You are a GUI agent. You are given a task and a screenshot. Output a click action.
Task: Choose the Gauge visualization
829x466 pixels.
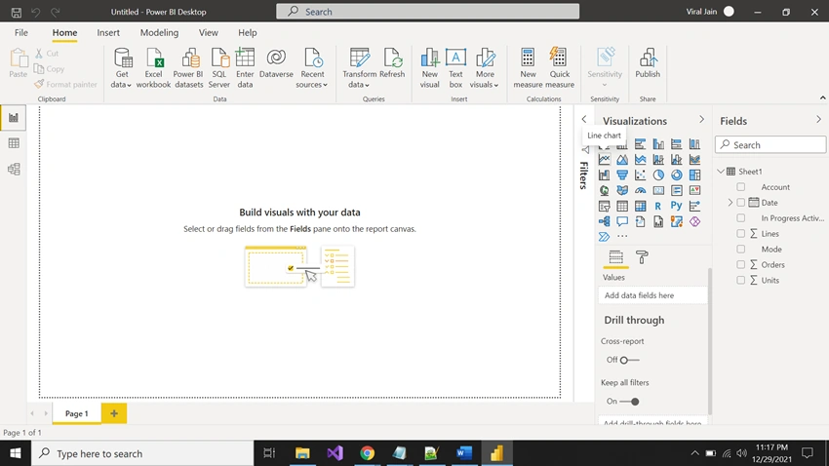640,190
